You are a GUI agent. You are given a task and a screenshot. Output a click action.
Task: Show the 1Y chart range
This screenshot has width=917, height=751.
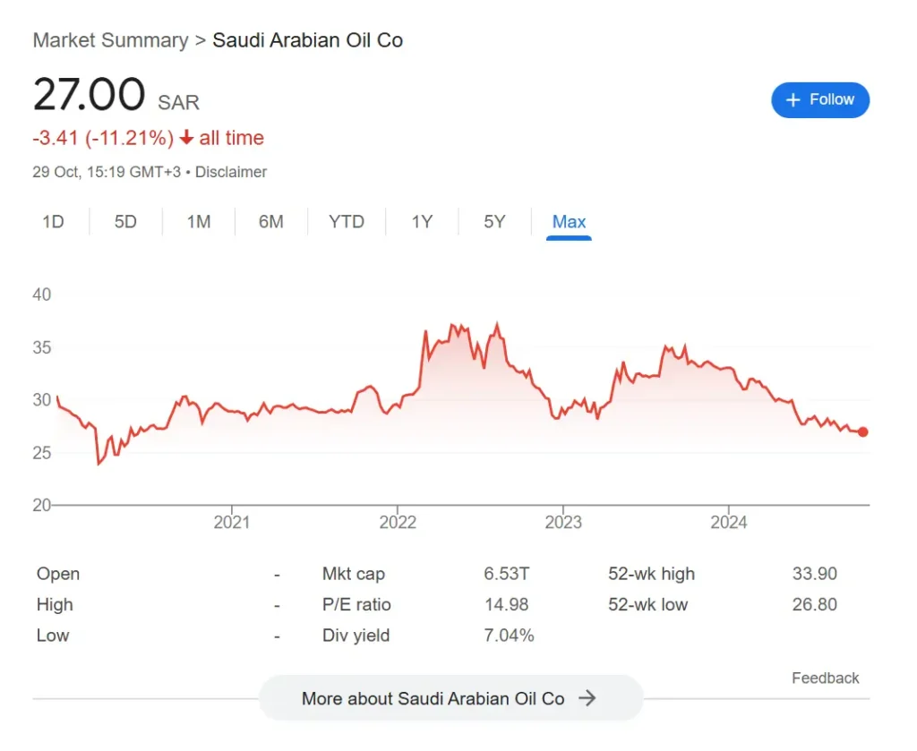pyautogui.click(x=422, y=222)
